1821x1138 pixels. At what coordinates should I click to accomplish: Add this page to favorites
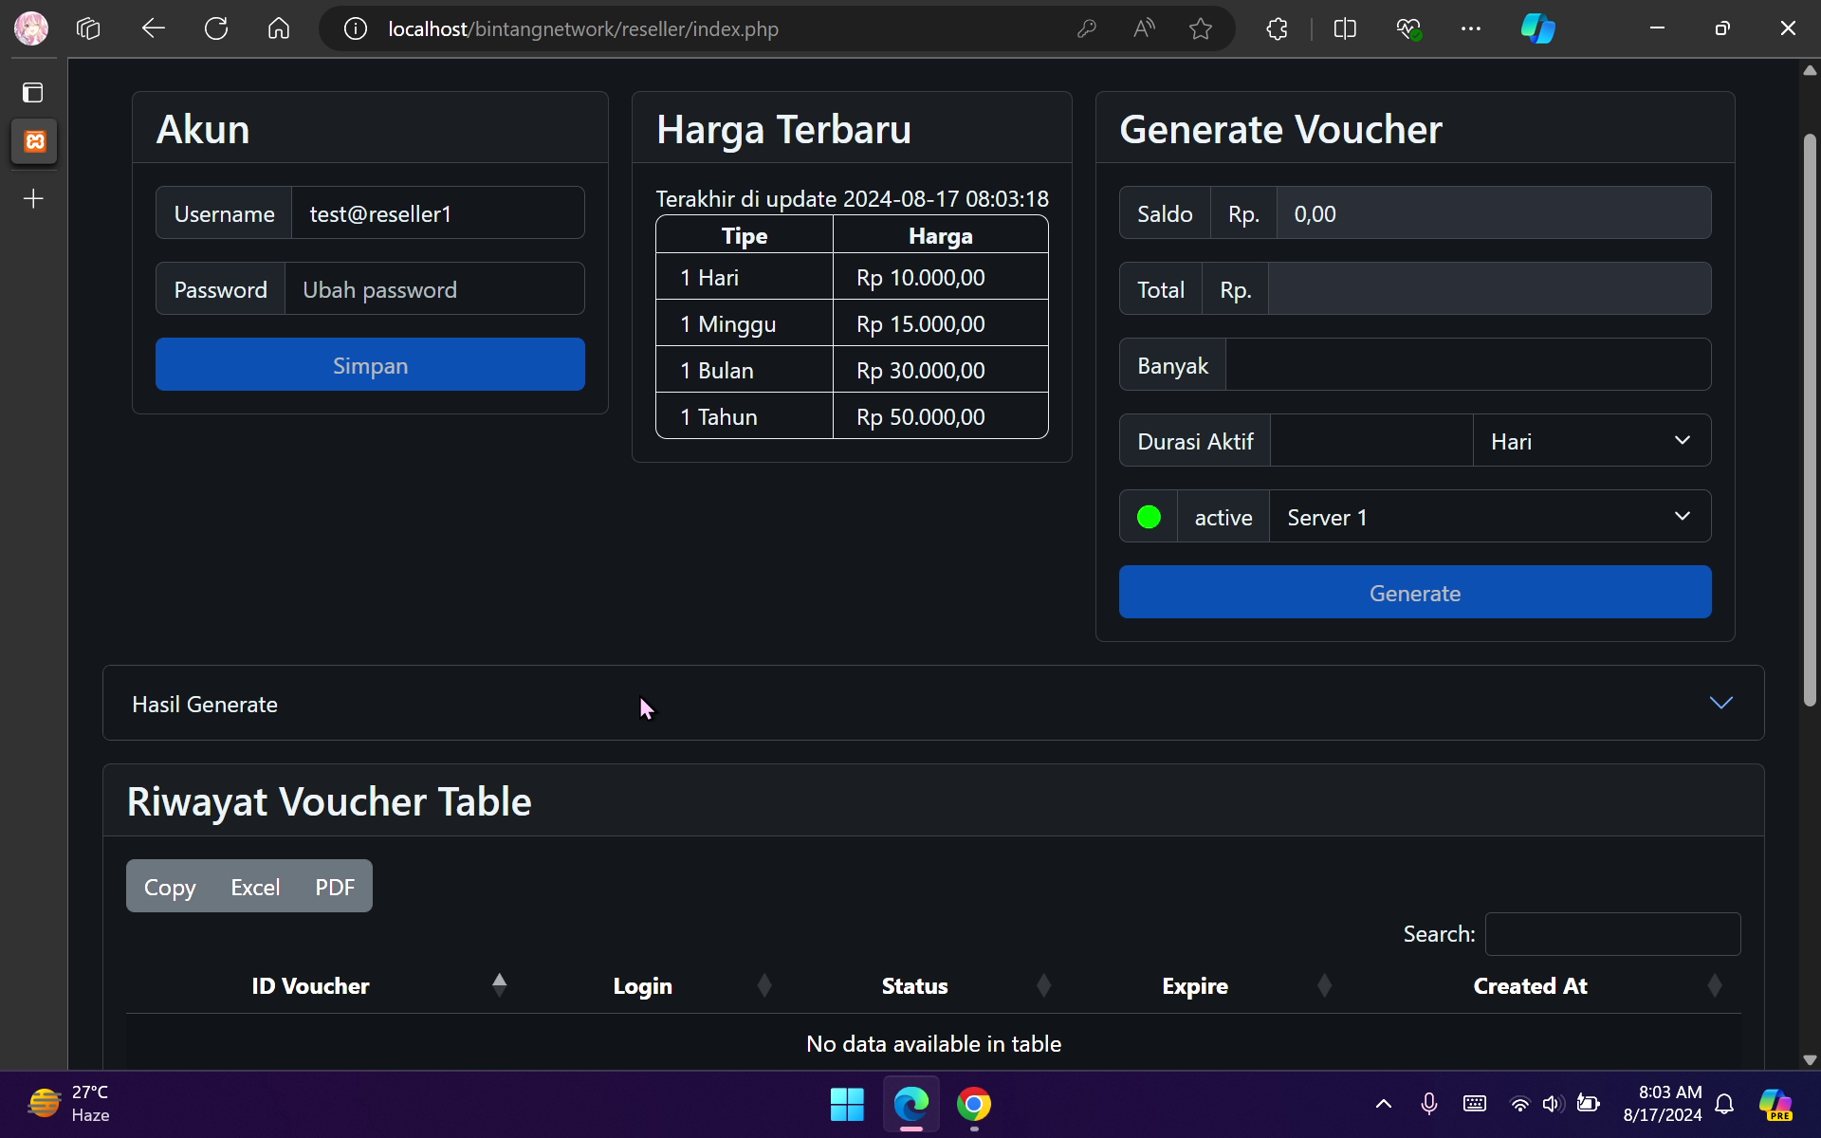click(x=1201, y=28)
